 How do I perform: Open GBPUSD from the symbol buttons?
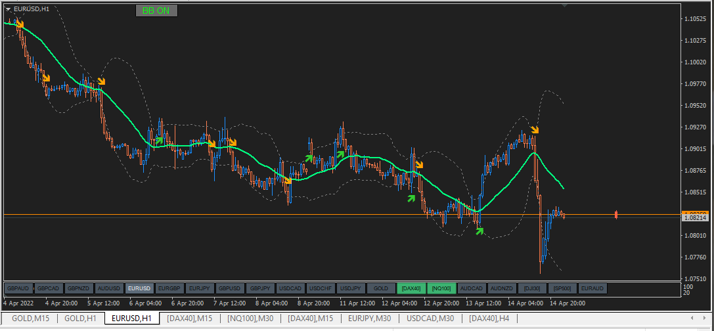click(x=230, y=288)
